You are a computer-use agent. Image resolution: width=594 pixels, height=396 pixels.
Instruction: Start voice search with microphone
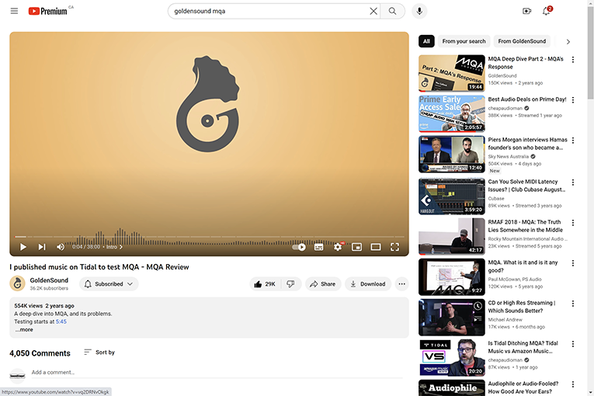click(419, 11)
